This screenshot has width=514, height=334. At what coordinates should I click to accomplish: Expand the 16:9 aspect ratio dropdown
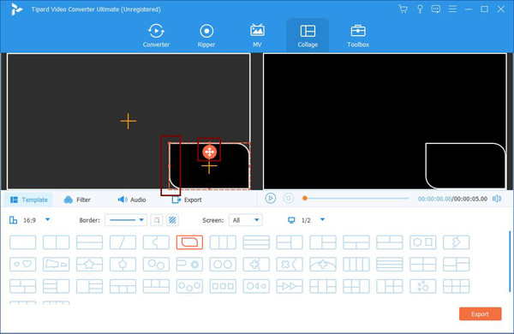[47, 219]
